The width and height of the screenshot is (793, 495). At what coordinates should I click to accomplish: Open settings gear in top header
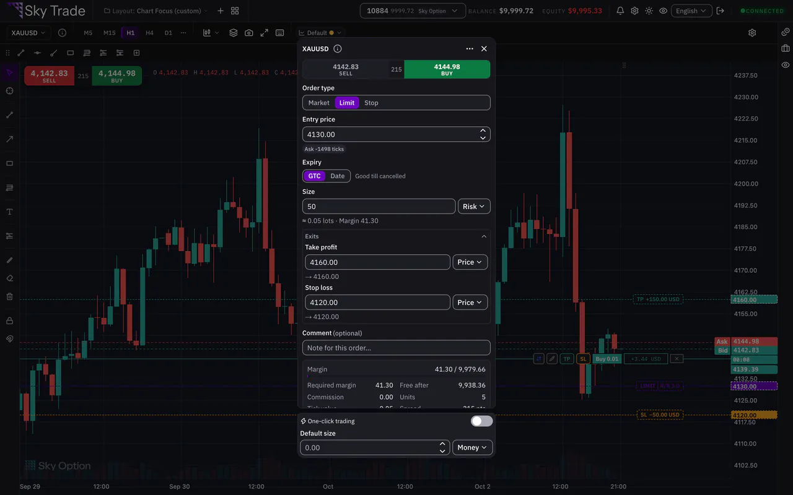(x=634, y=11)
